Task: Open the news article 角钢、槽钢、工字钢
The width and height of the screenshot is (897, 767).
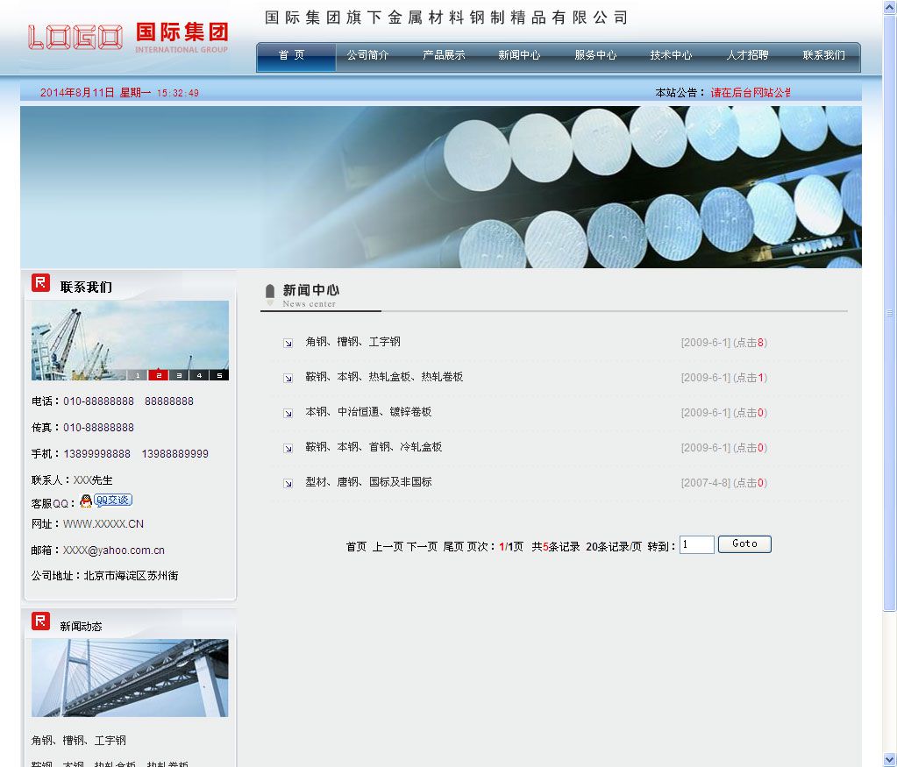Action: point(352,342)
